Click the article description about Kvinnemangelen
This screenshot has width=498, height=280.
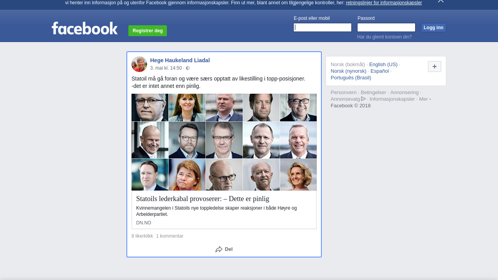tap(216, 211)
